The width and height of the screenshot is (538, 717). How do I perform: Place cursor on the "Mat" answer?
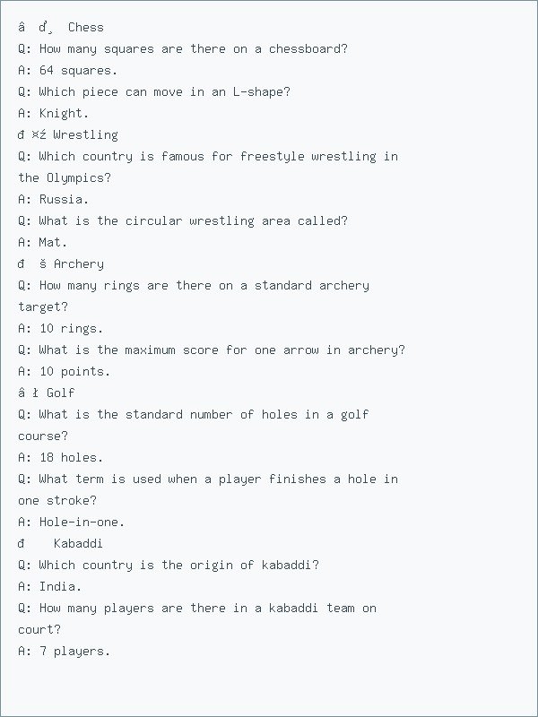(53, 242)
